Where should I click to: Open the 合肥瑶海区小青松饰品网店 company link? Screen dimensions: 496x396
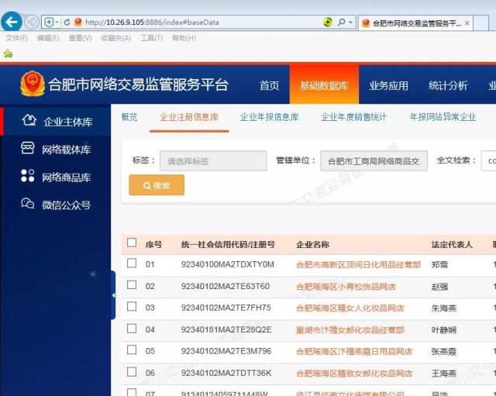tap(346, 287)
